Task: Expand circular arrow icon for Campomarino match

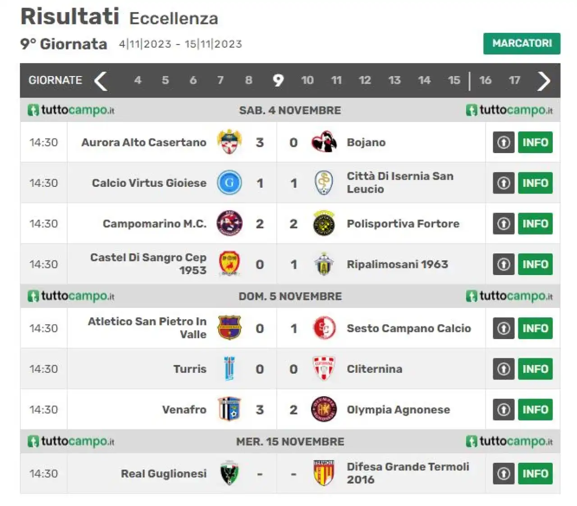Action: [x=504, y=224]
